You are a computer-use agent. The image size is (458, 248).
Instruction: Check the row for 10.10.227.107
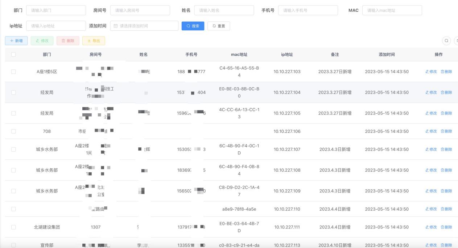click(13, 150)
